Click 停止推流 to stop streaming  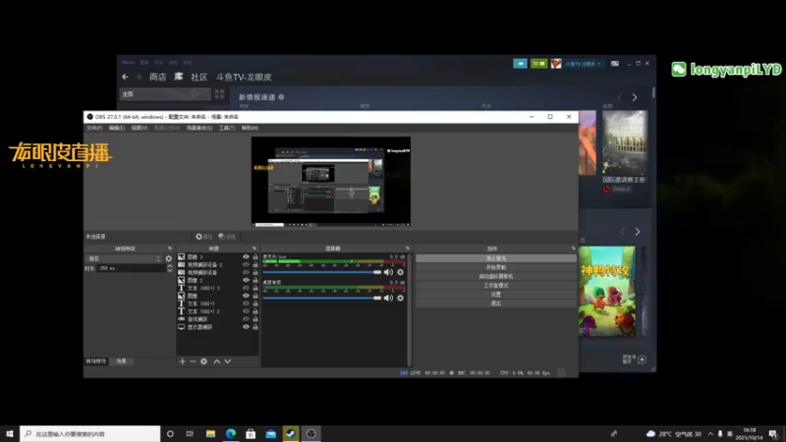[496, 258]
